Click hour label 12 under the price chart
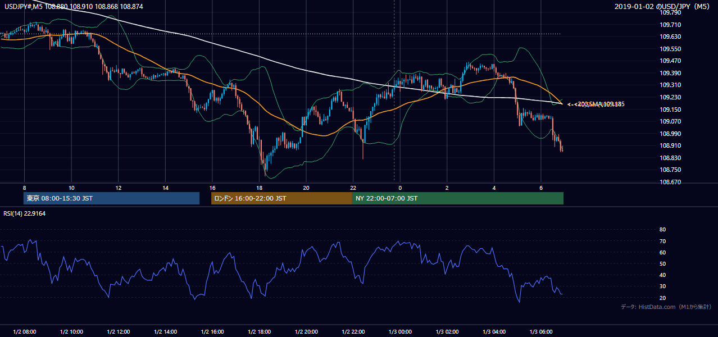718x337 pixels. (x=119, y=188)
